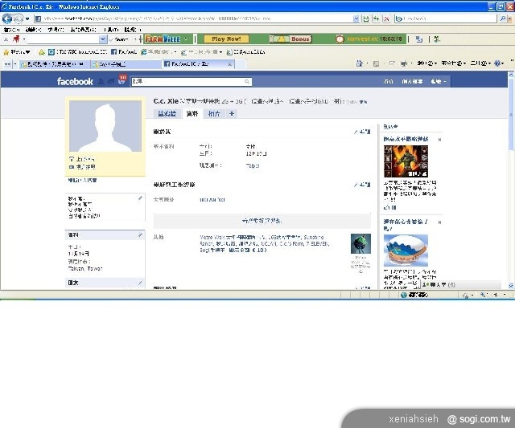Open the fifth menu in IE menu bar
Viewport: 515px width, 428px height.
pos(111,30)
